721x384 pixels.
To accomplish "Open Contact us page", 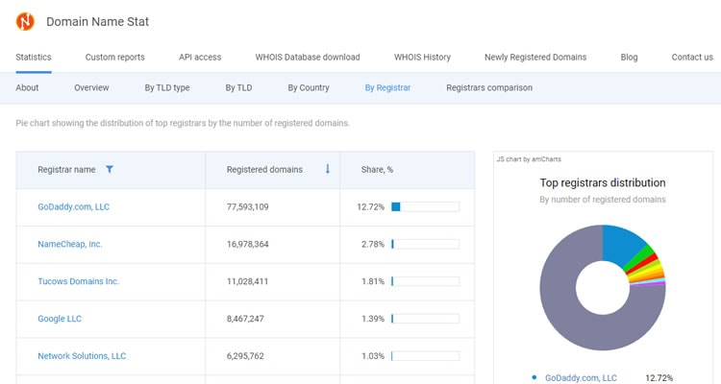I will pyautogui.click(x=692, y=57).
